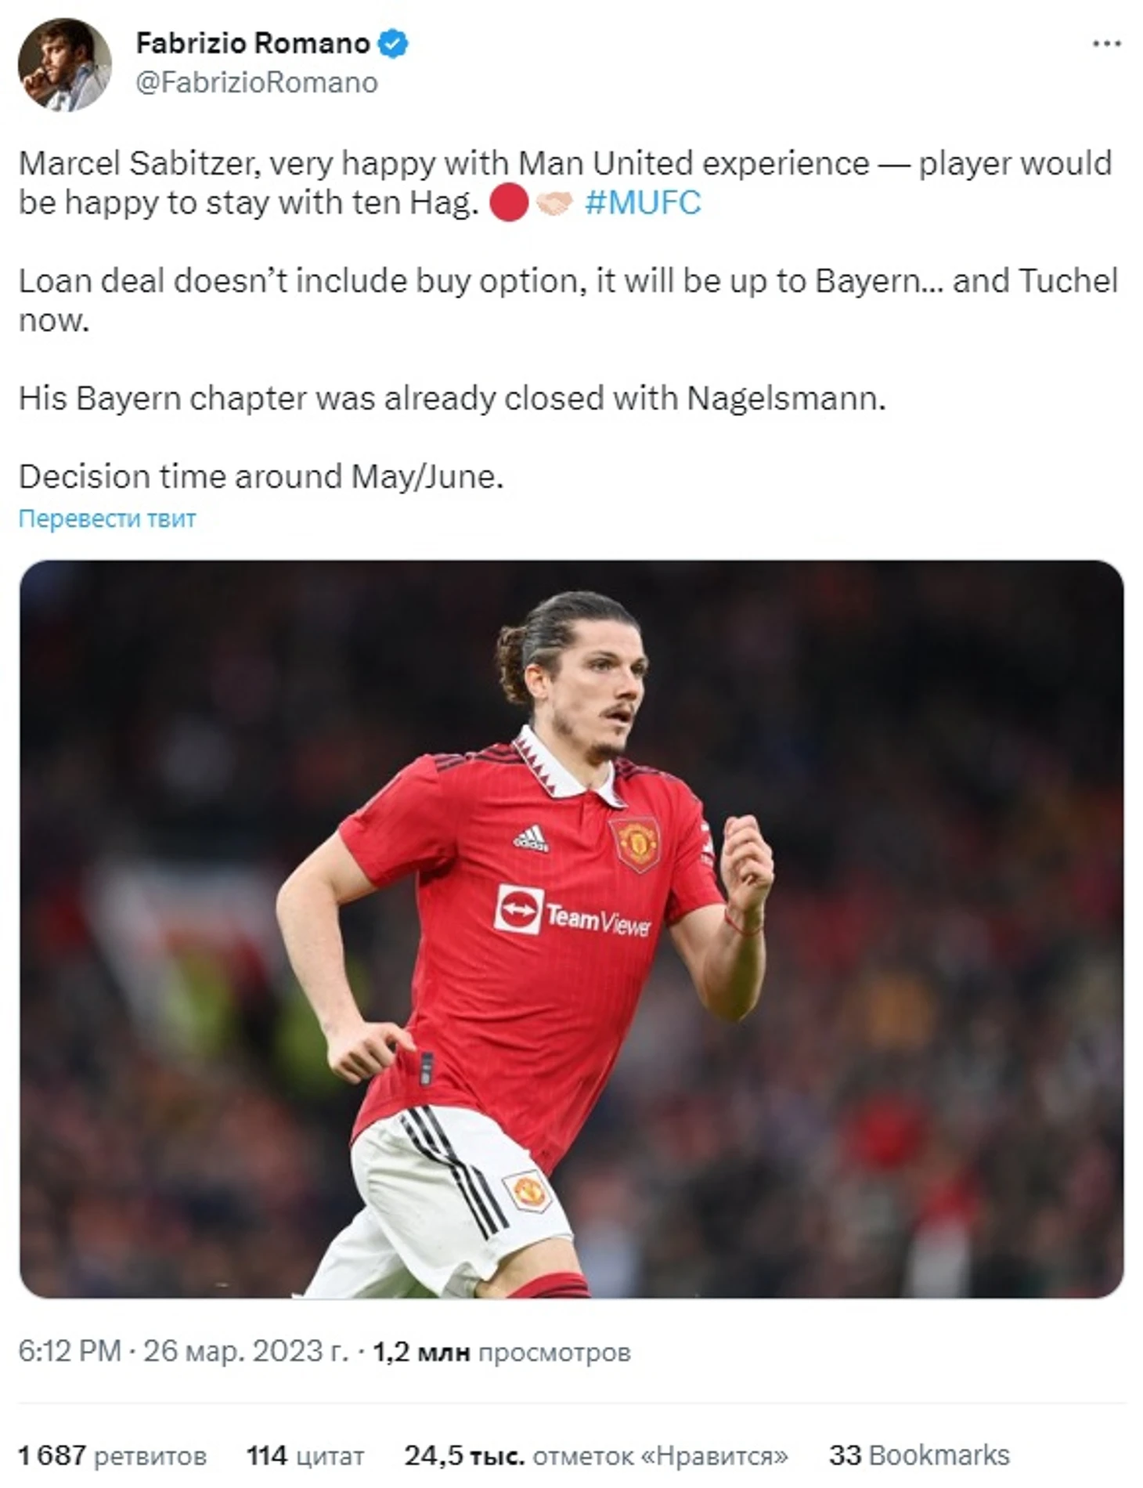The width and height of the screenshot is (1143, 1488).
Task: Open the three-dot more options menu
Action: 1106,44
